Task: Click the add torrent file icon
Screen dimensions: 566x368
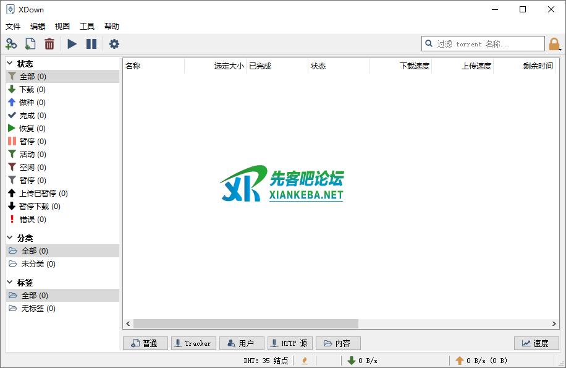Action: (30, 44)
